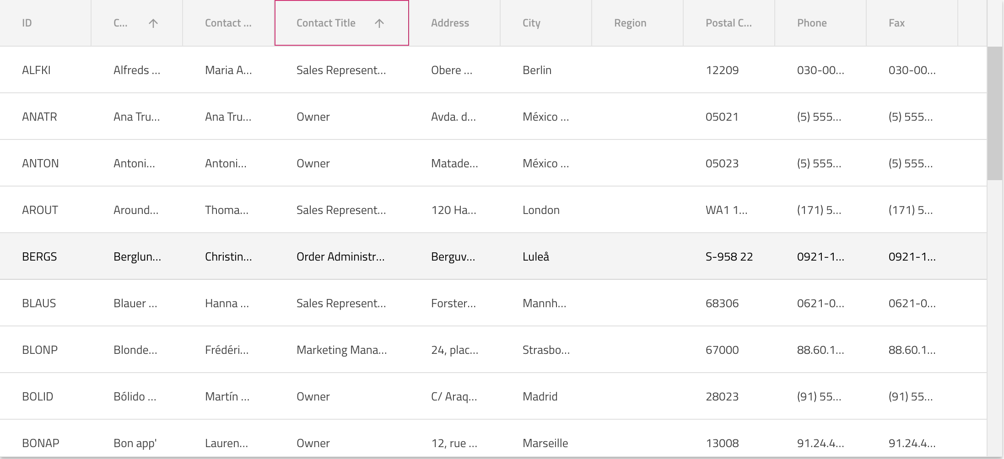Click the Region column header
The width and height of the screenshot is (1004, 459).
tap(630, 23)
